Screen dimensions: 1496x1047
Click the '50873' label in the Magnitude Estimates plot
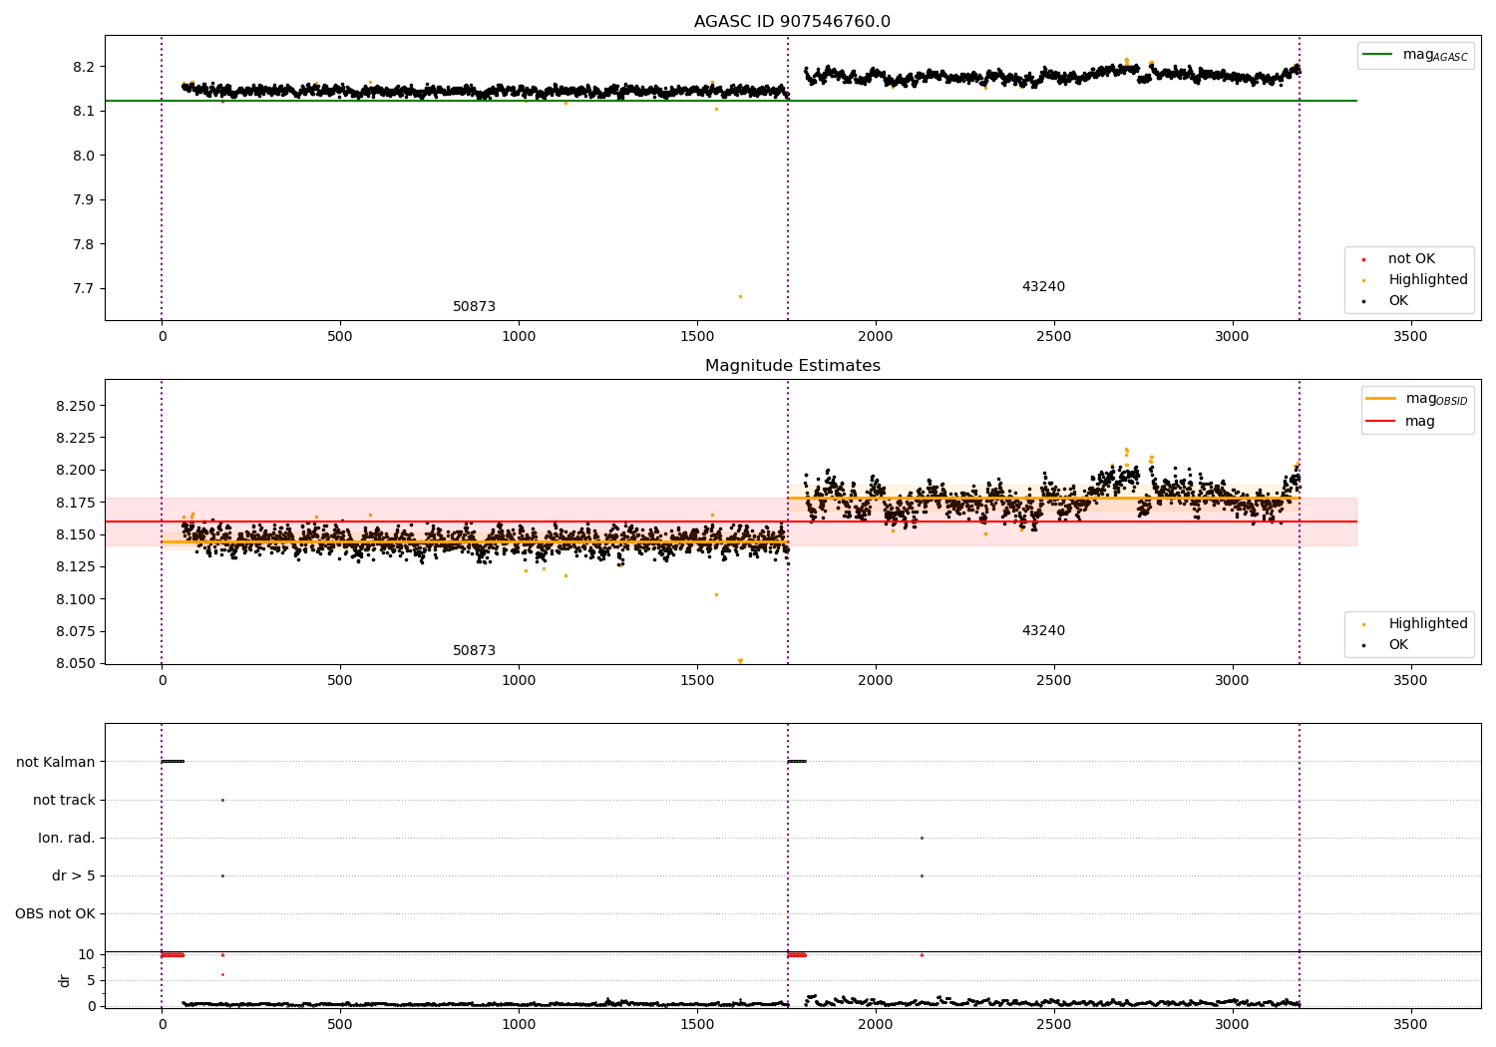[x=474, y=651]
